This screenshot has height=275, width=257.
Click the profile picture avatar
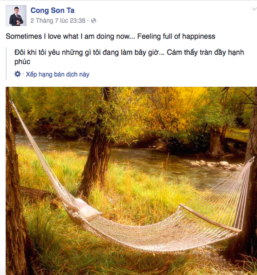pyautogui.click(x=17, y=15)
